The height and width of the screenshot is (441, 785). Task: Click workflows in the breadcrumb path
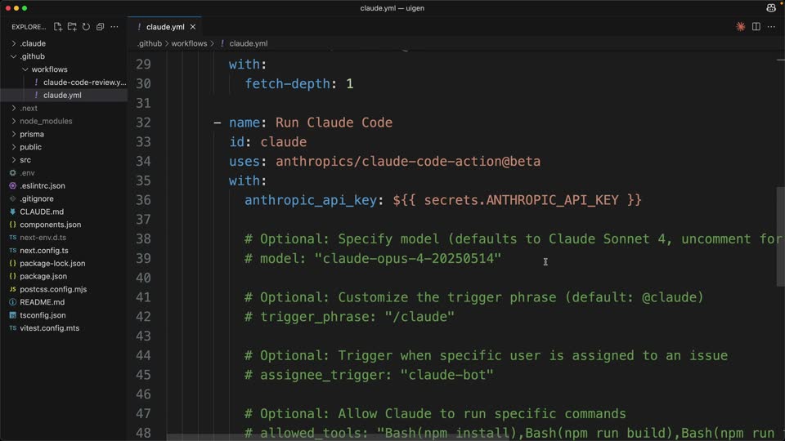pos(189,43)
